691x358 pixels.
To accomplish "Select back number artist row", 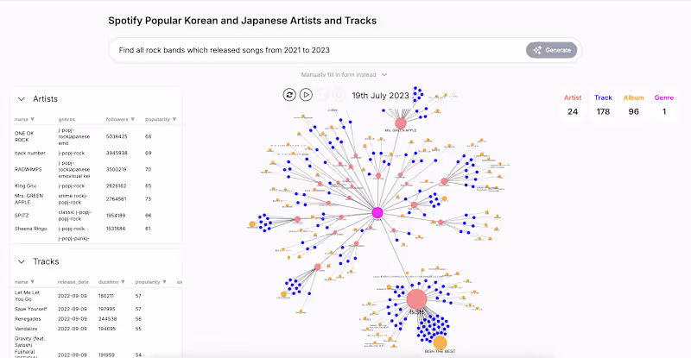I will pyautogui.click(x=96, y=154).
